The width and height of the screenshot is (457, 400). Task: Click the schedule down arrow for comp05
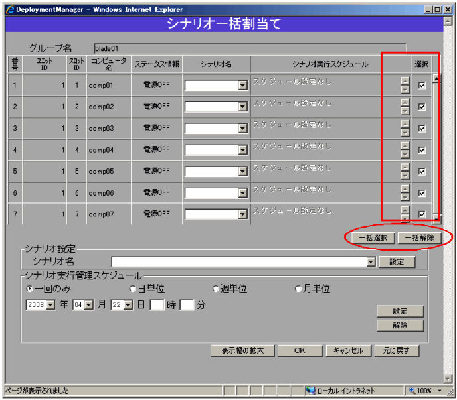405,175
